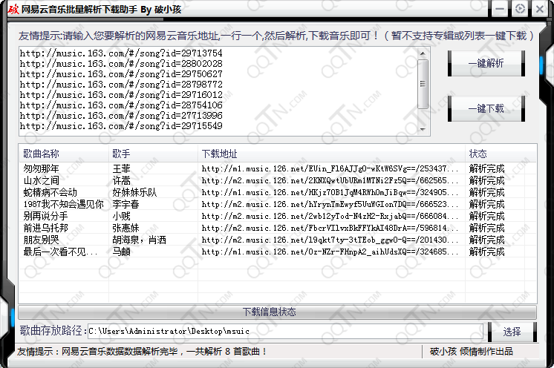This screenshot has width=554, height=368.
Task: Select the 前进乌托邦 song row
Action: (46, 228)
